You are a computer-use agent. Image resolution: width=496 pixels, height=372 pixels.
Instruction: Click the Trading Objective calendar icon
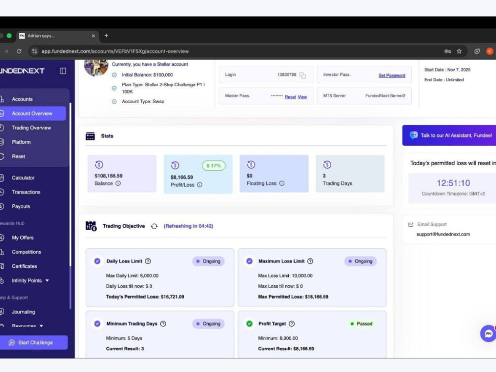pyautogui.click(x=91, y=226)
